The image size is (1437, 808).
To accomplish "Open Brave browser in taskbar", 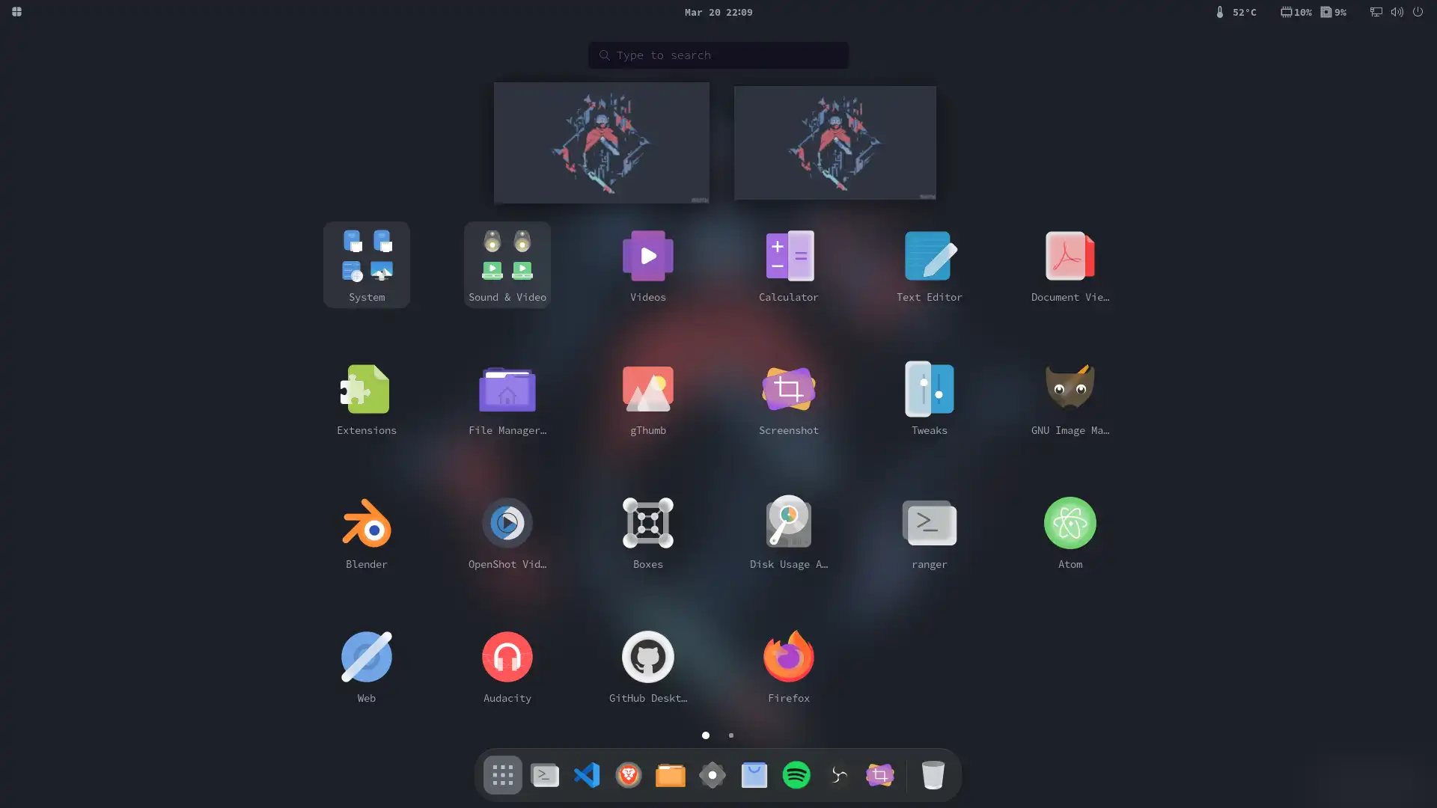I will [x=628, y=774].
